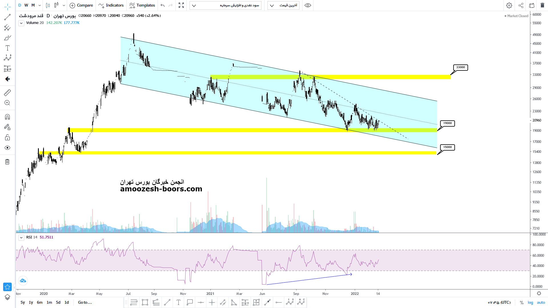Select the text annotation tool in left sidebar

click(x=7, y=48)
